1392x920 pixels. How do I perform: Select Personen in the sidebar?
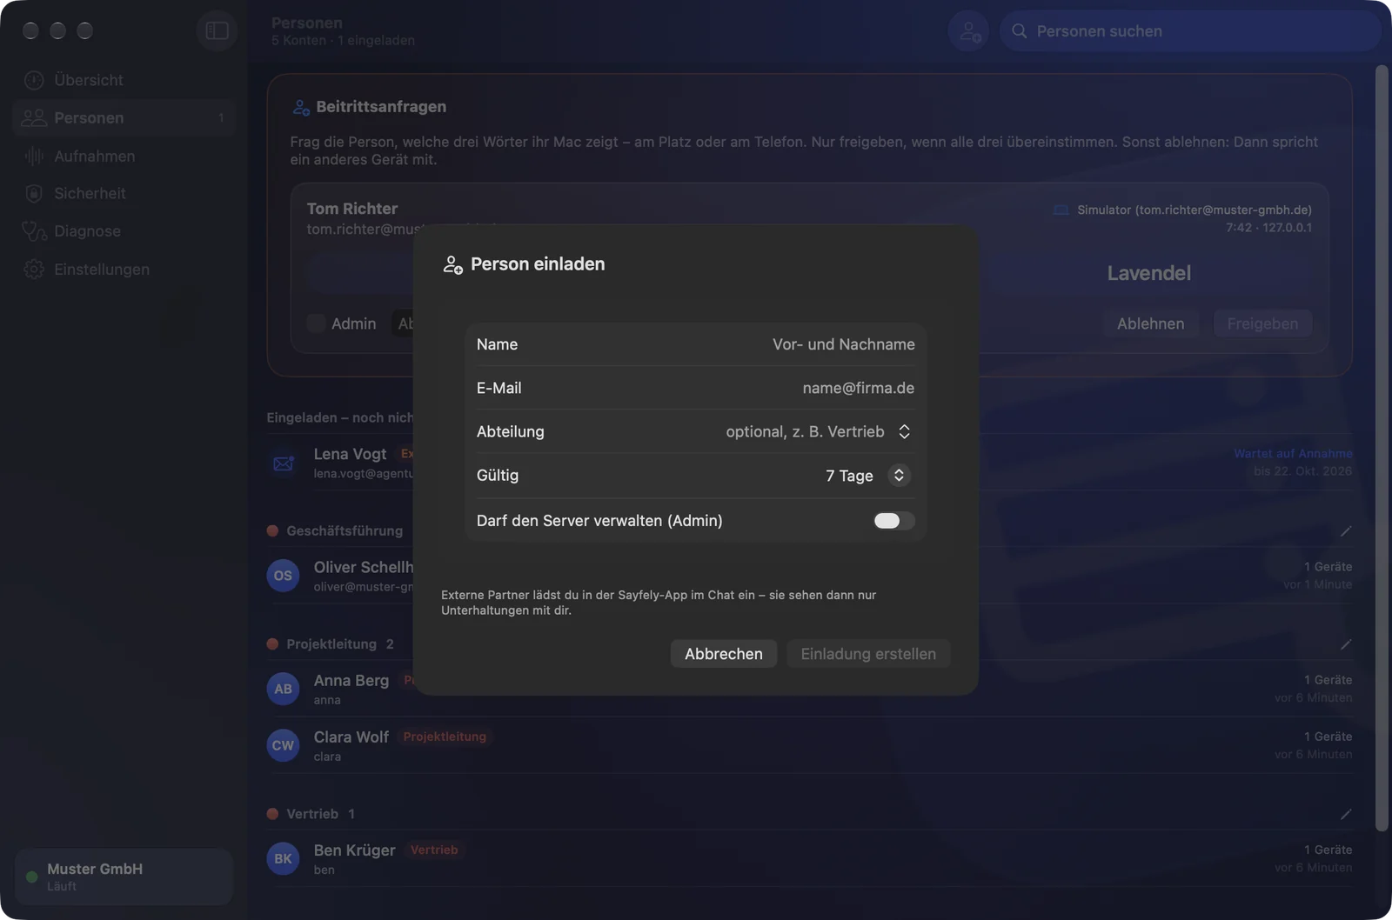[x=124, y=118]
